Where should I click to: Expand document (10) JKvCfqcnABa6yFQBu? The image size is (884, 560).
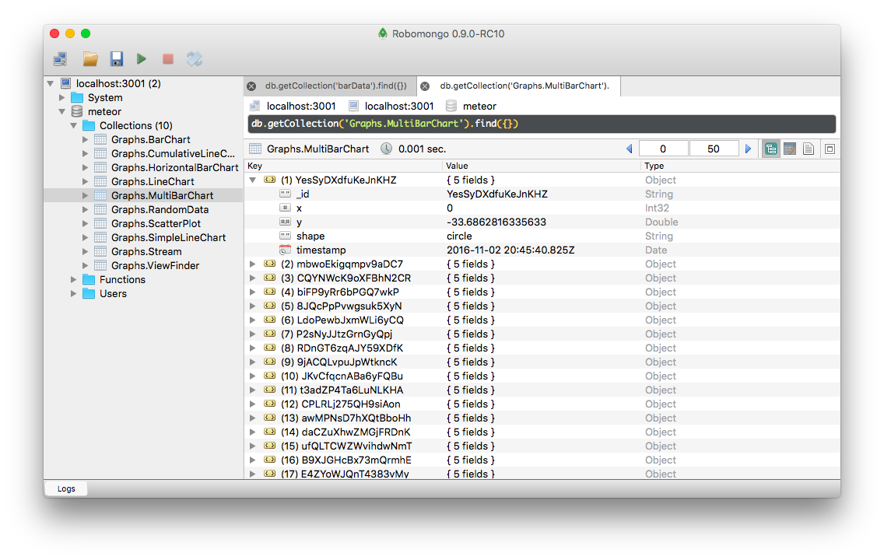(x=253, y=376)
